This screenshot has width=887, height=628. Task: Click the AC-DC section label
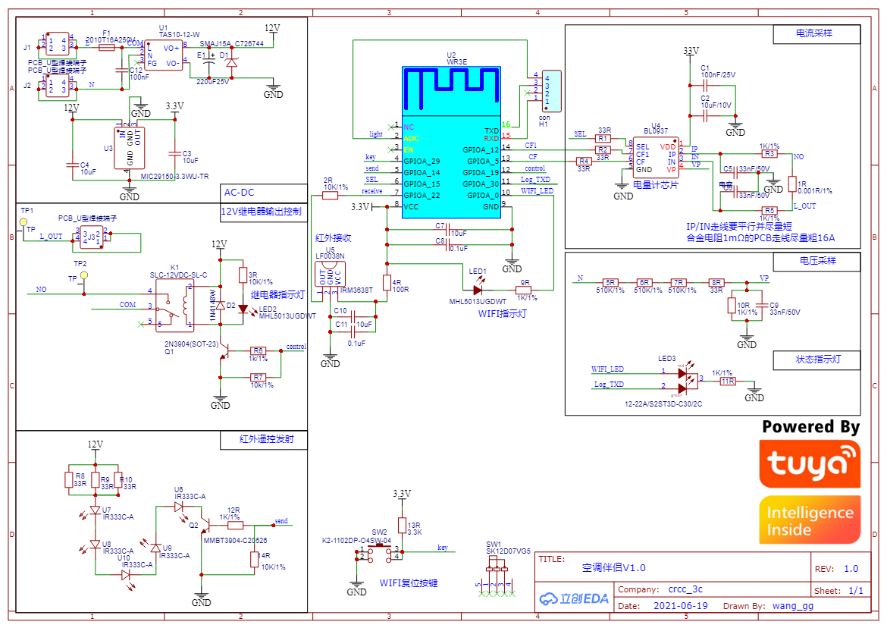239,193
